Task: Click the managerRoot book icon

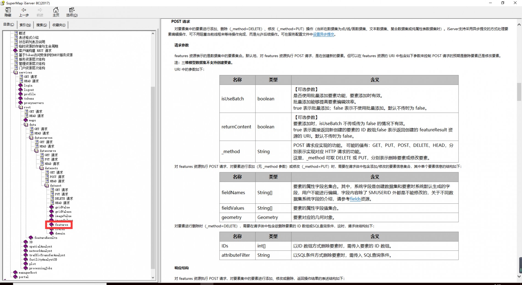Action: [x=15, y=272]
